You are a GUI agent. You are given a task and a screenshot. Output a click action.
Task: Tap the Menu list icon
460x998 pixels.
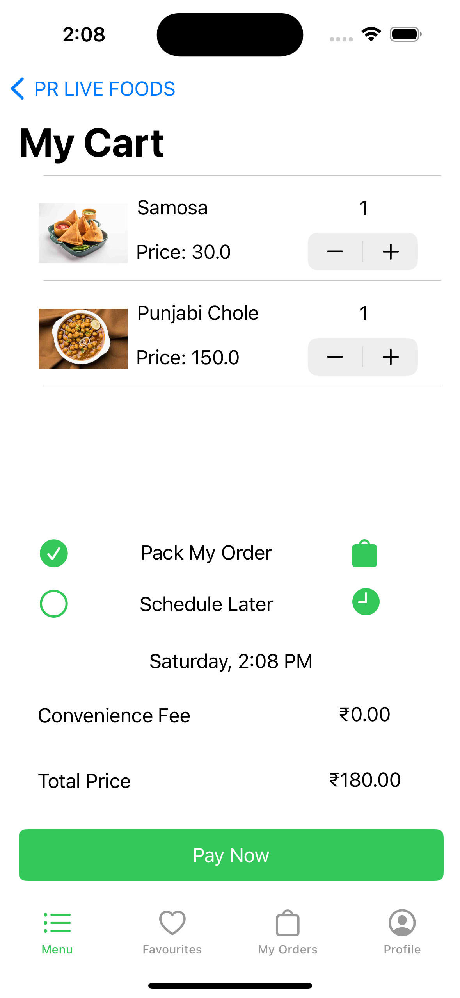(57, 923)
